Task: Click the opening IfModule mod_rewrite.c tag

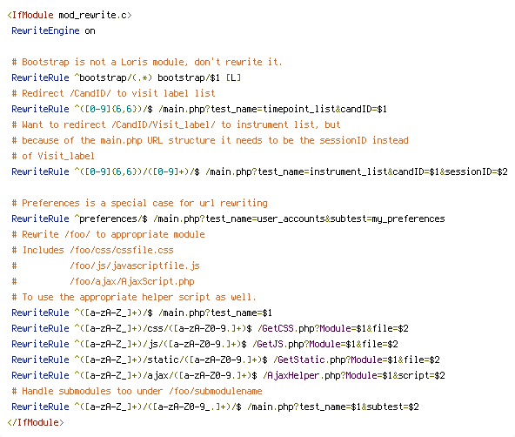Action: tap(70, 15)
